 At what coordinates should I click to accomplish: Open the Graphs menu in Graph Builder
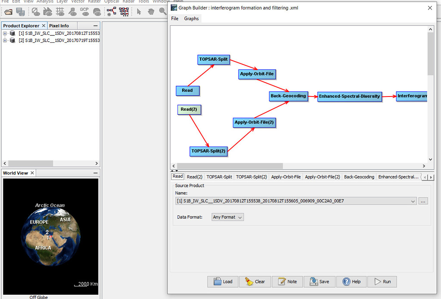point(191,19)
